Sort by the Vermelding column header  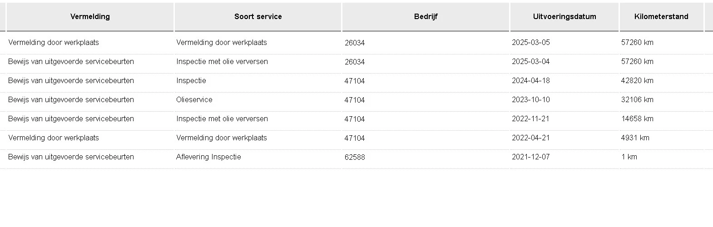point(90,17)
